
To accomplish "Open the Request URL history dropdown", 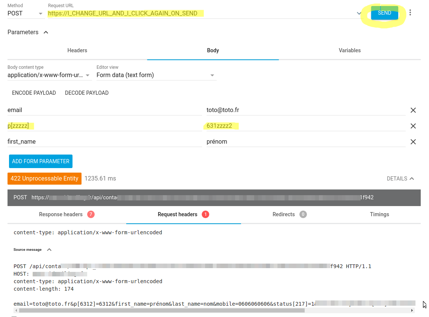I will click(360, 13).
